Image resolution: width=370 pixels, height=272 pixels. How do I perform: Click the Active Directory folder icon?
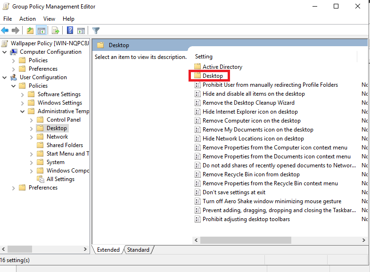tap(197, 67)
